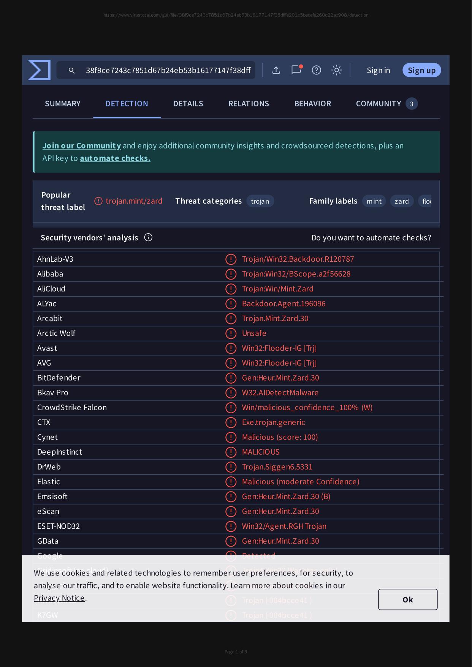Follow the Join our Community link
This screenshot has height=667, width=472.
(x=82, y=145)
